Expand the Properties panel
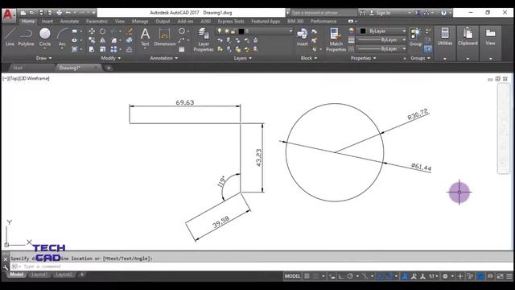 363,58
